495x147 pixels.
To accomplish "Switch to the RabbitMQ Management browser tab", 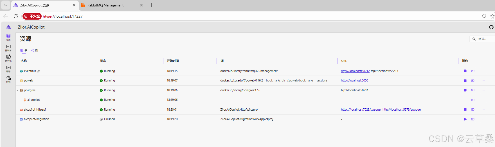I will [x=112, y=5].
